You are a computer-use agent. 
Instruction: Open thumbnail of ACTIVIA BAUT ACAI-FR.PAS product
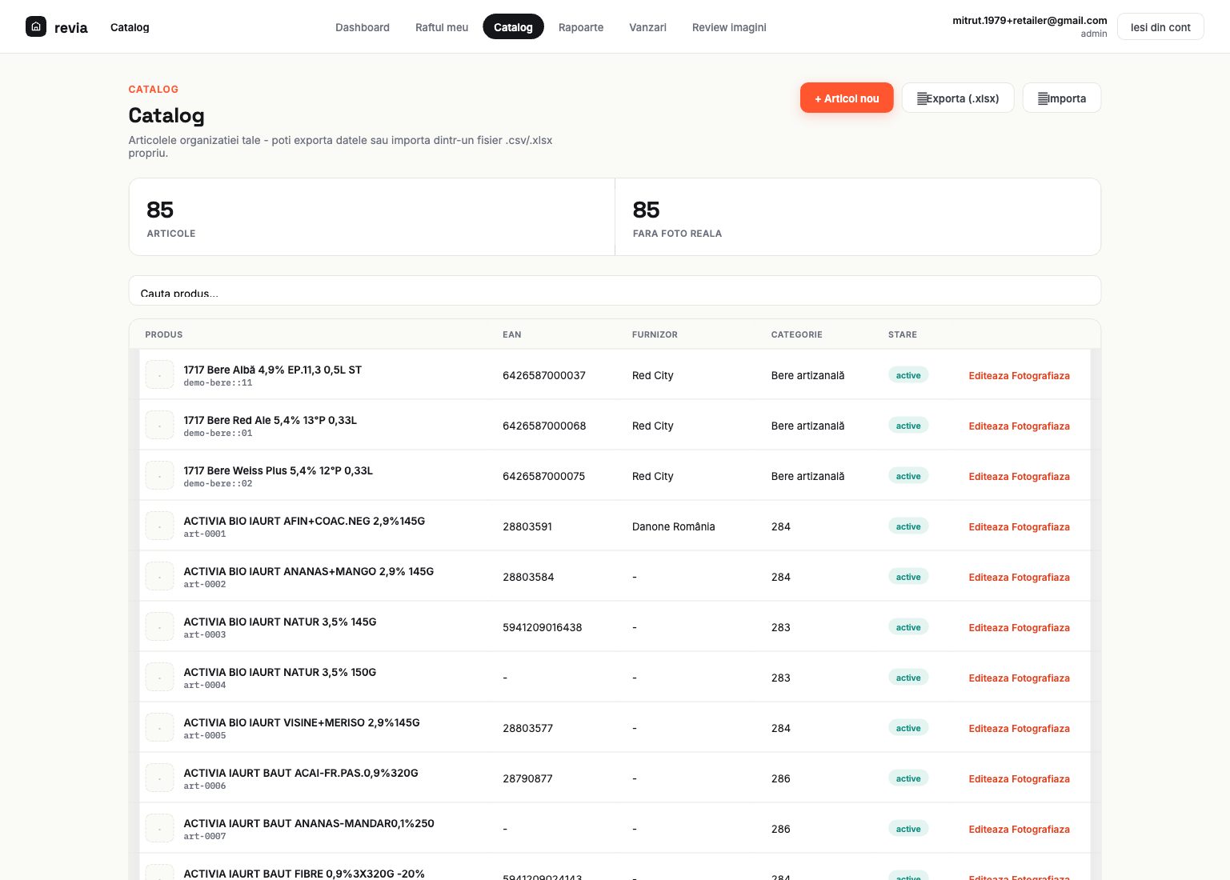[160, 778]
